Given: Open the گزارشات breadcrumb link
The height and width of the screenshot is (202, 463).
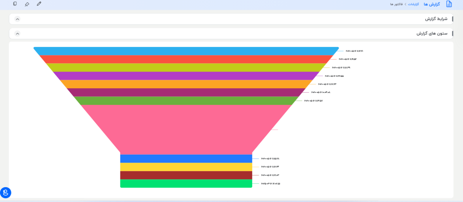Looking at the screenshot, I should [x=413, y=4].
